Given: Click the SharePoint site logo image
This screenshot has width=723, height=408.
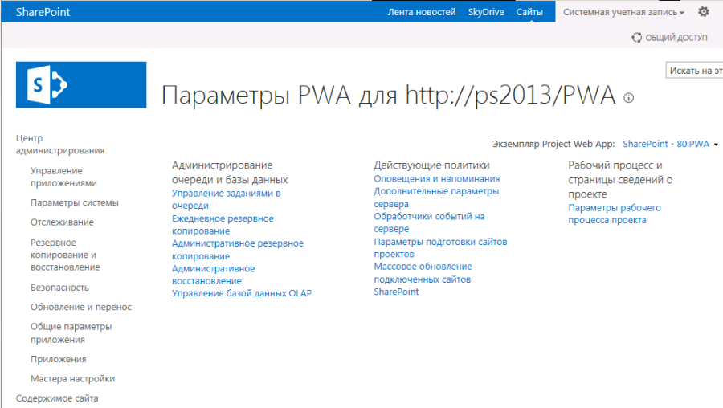Looking at the screenshot, I should [81, 85].
